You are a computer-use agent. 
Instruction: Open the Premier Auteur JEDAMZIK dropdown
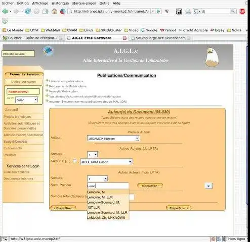click(x=113, y=139)
